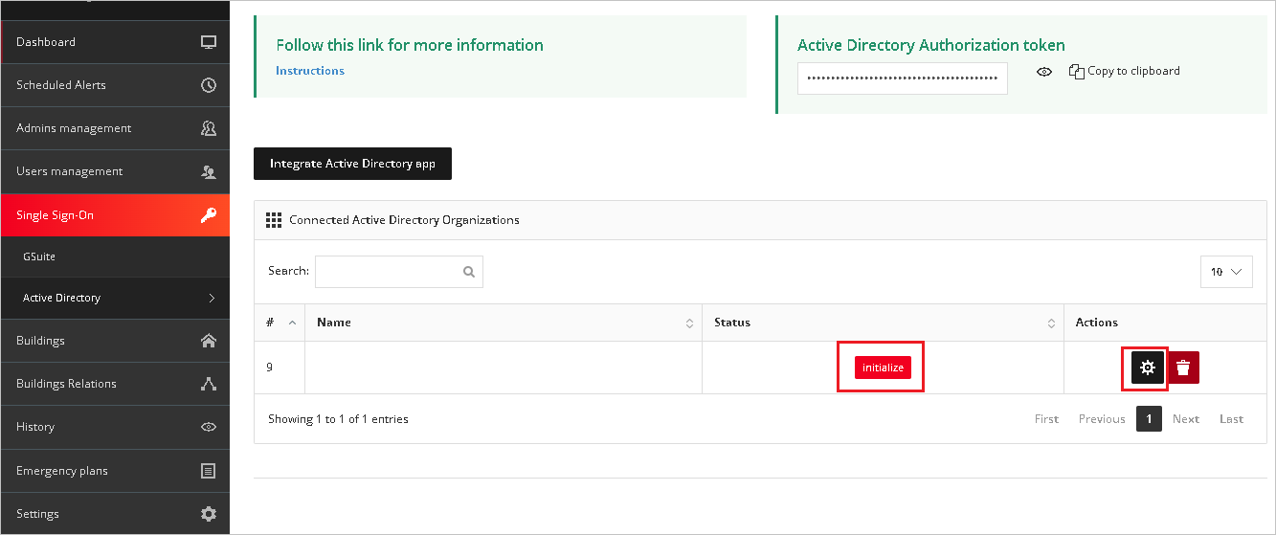Open the Instructions link
The width and height of the screenshot is (1276, 535).
click(x=310, y=71)
